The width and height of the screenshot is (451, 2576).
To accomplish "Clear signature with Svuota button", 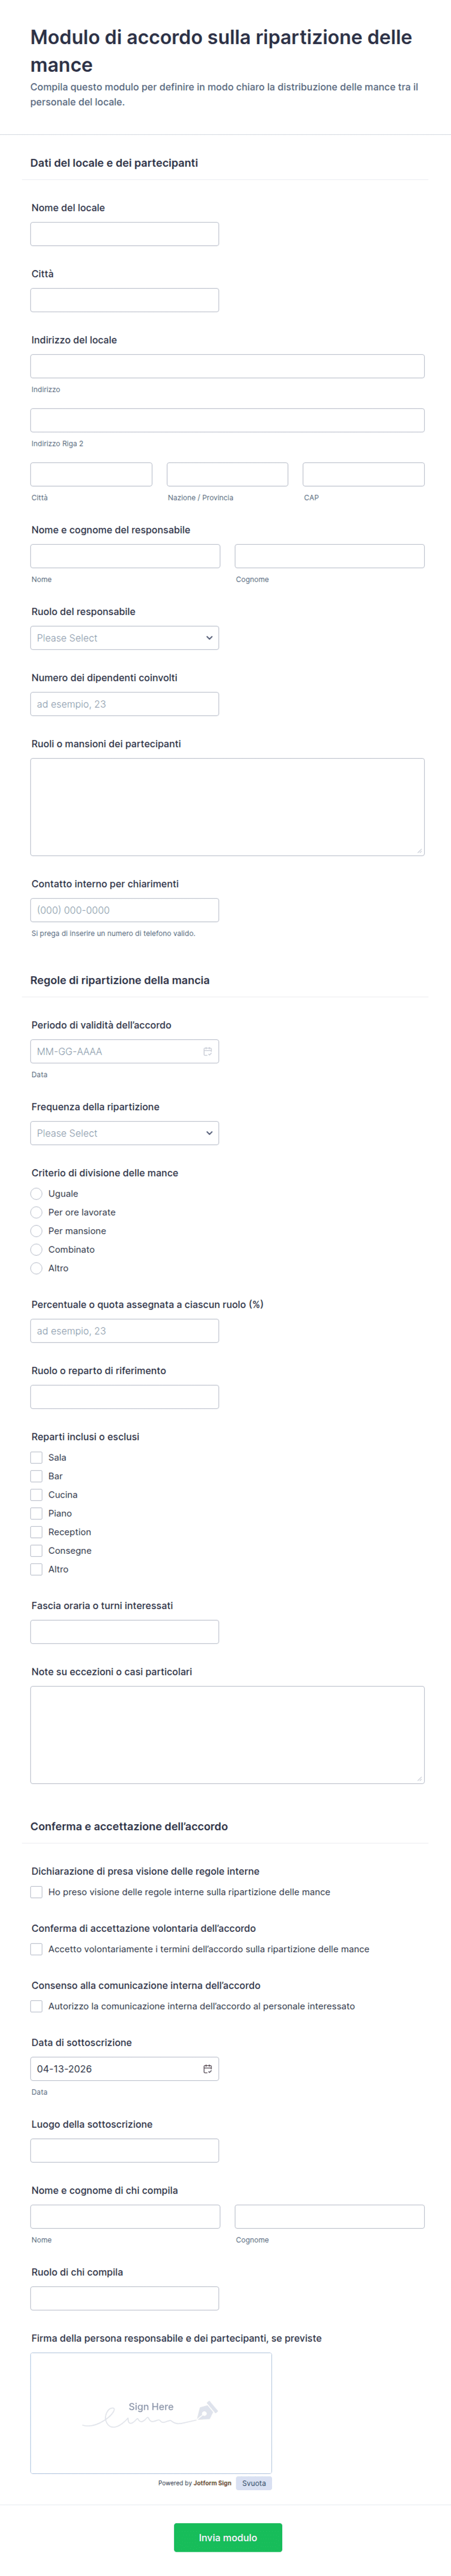I will coord(254,2483).
